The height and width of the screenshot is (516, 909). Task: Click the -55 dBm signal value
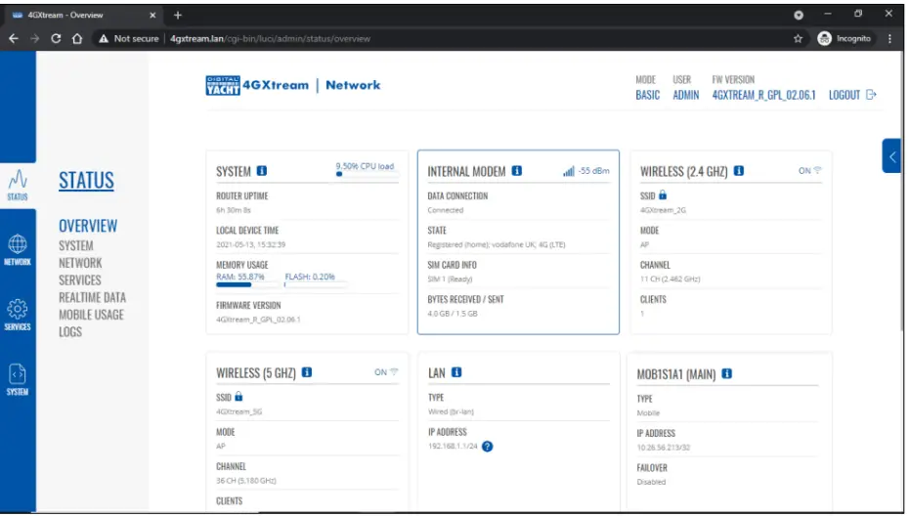click(x=594, y=171)
